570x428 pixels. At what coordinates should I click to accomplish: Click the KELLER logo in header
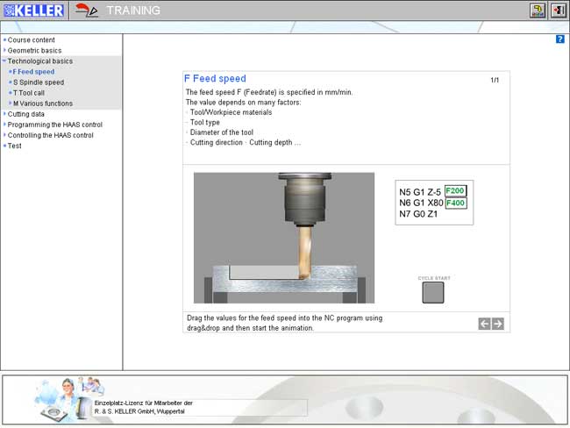[34, 11]
